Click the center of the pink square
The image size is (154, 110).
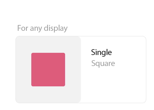[x=48, y=70]
